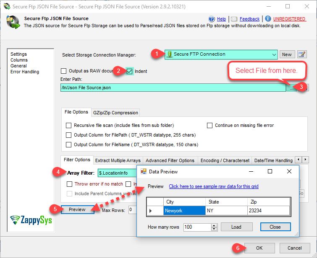Click the Feedback envelope icon
Screen dimensions: 317x258
pyautogui.click(x=234, y=19)
